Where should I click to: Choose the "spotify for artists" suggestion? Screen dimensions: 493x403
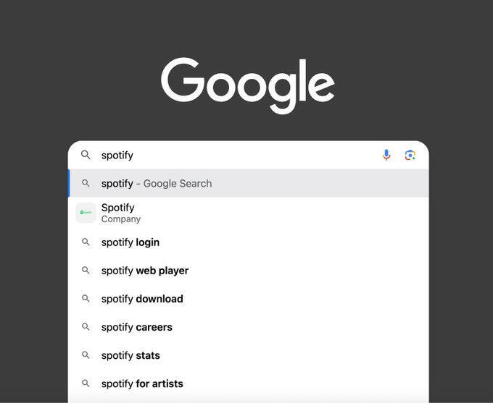(142, 383)
